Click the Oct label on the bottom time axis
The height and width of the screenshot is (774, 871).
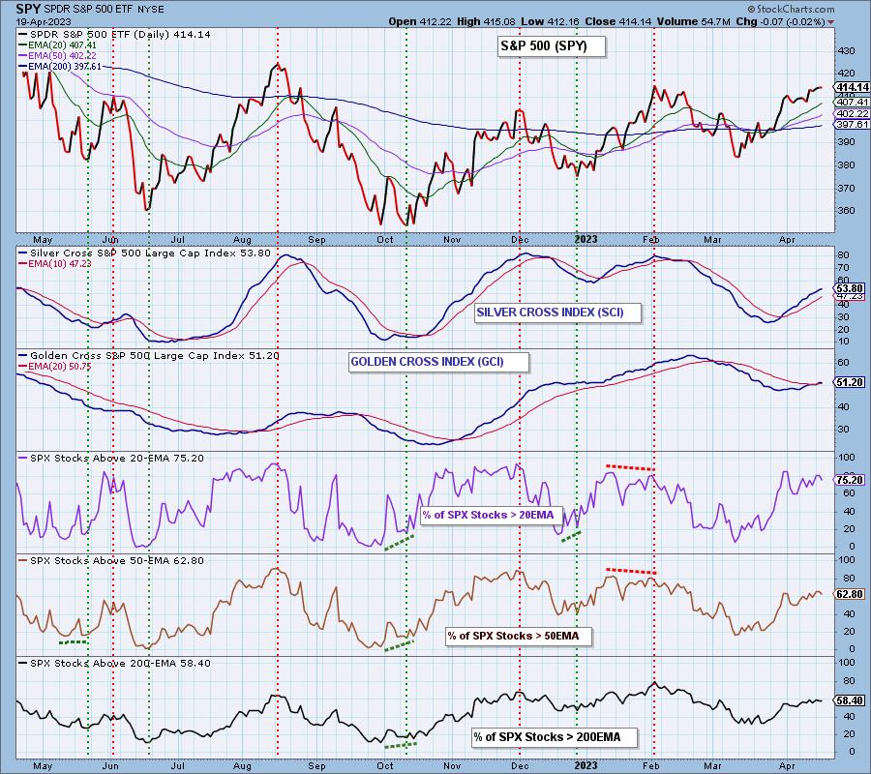[385, 766]
